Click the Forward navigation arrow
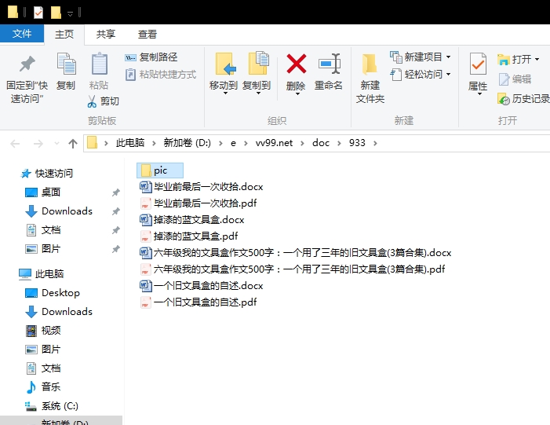Screen dimensions: 550x425 (x=38, y=143)
